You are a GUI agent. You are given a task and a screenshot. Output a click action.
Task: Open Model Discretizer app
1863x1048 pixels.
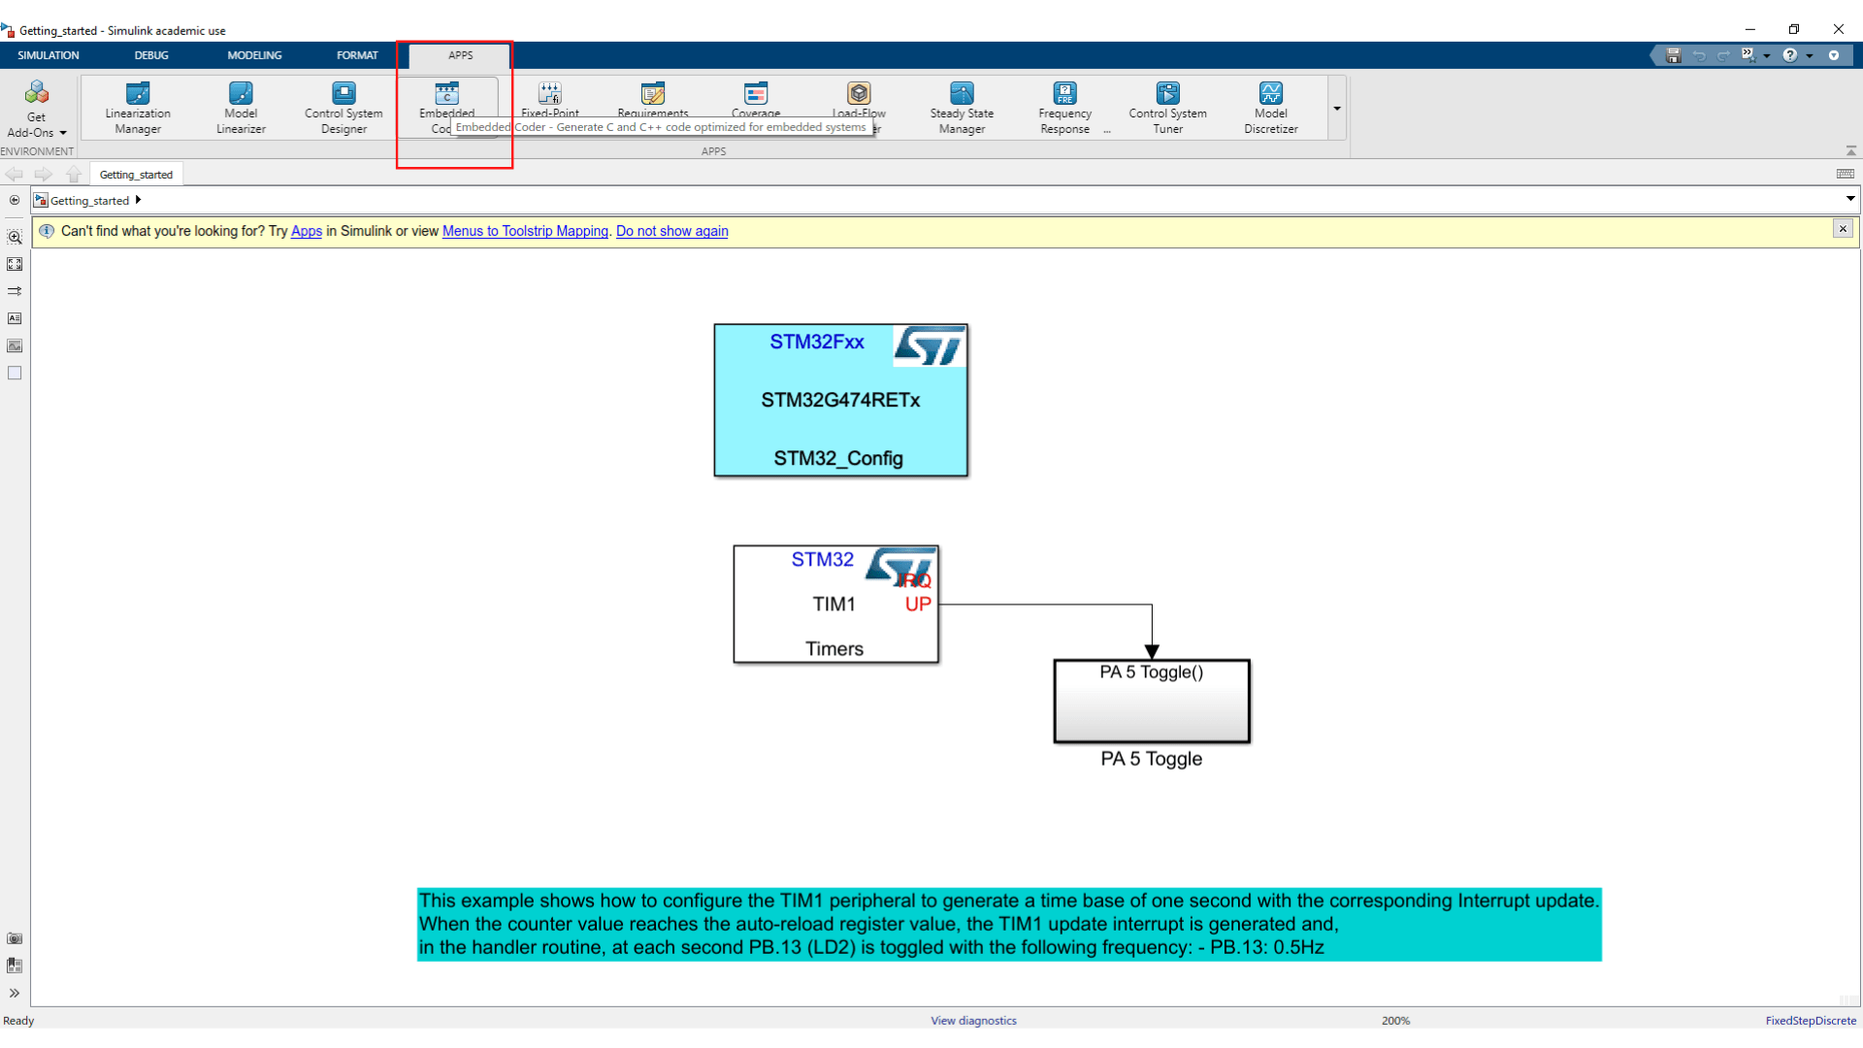(x=1271, y=107)
